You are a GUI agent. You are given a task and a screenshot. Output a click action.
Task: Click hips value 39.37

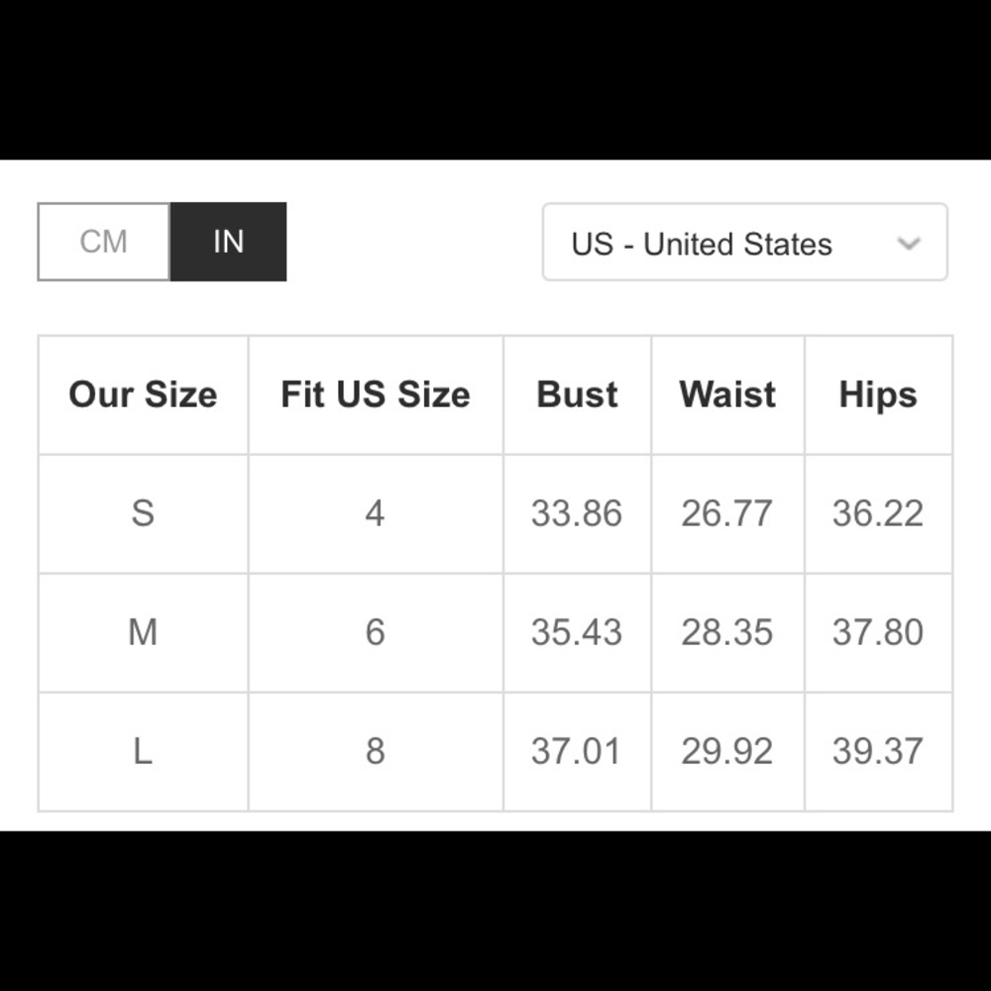878,751
